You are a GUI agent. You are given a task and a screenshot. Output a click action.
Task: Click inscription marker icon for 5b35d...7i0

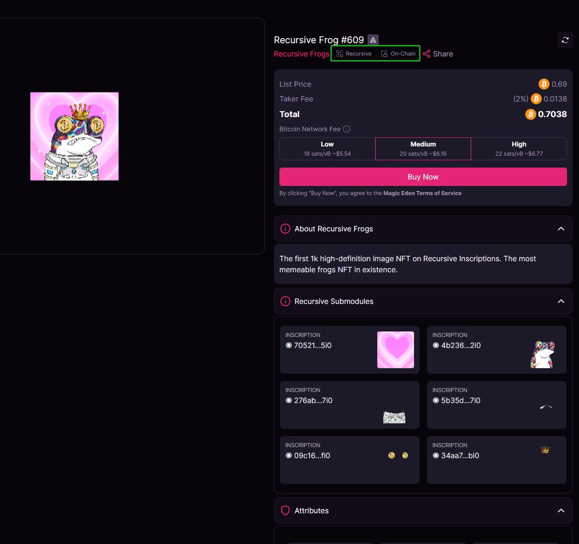tap(436, 400)
